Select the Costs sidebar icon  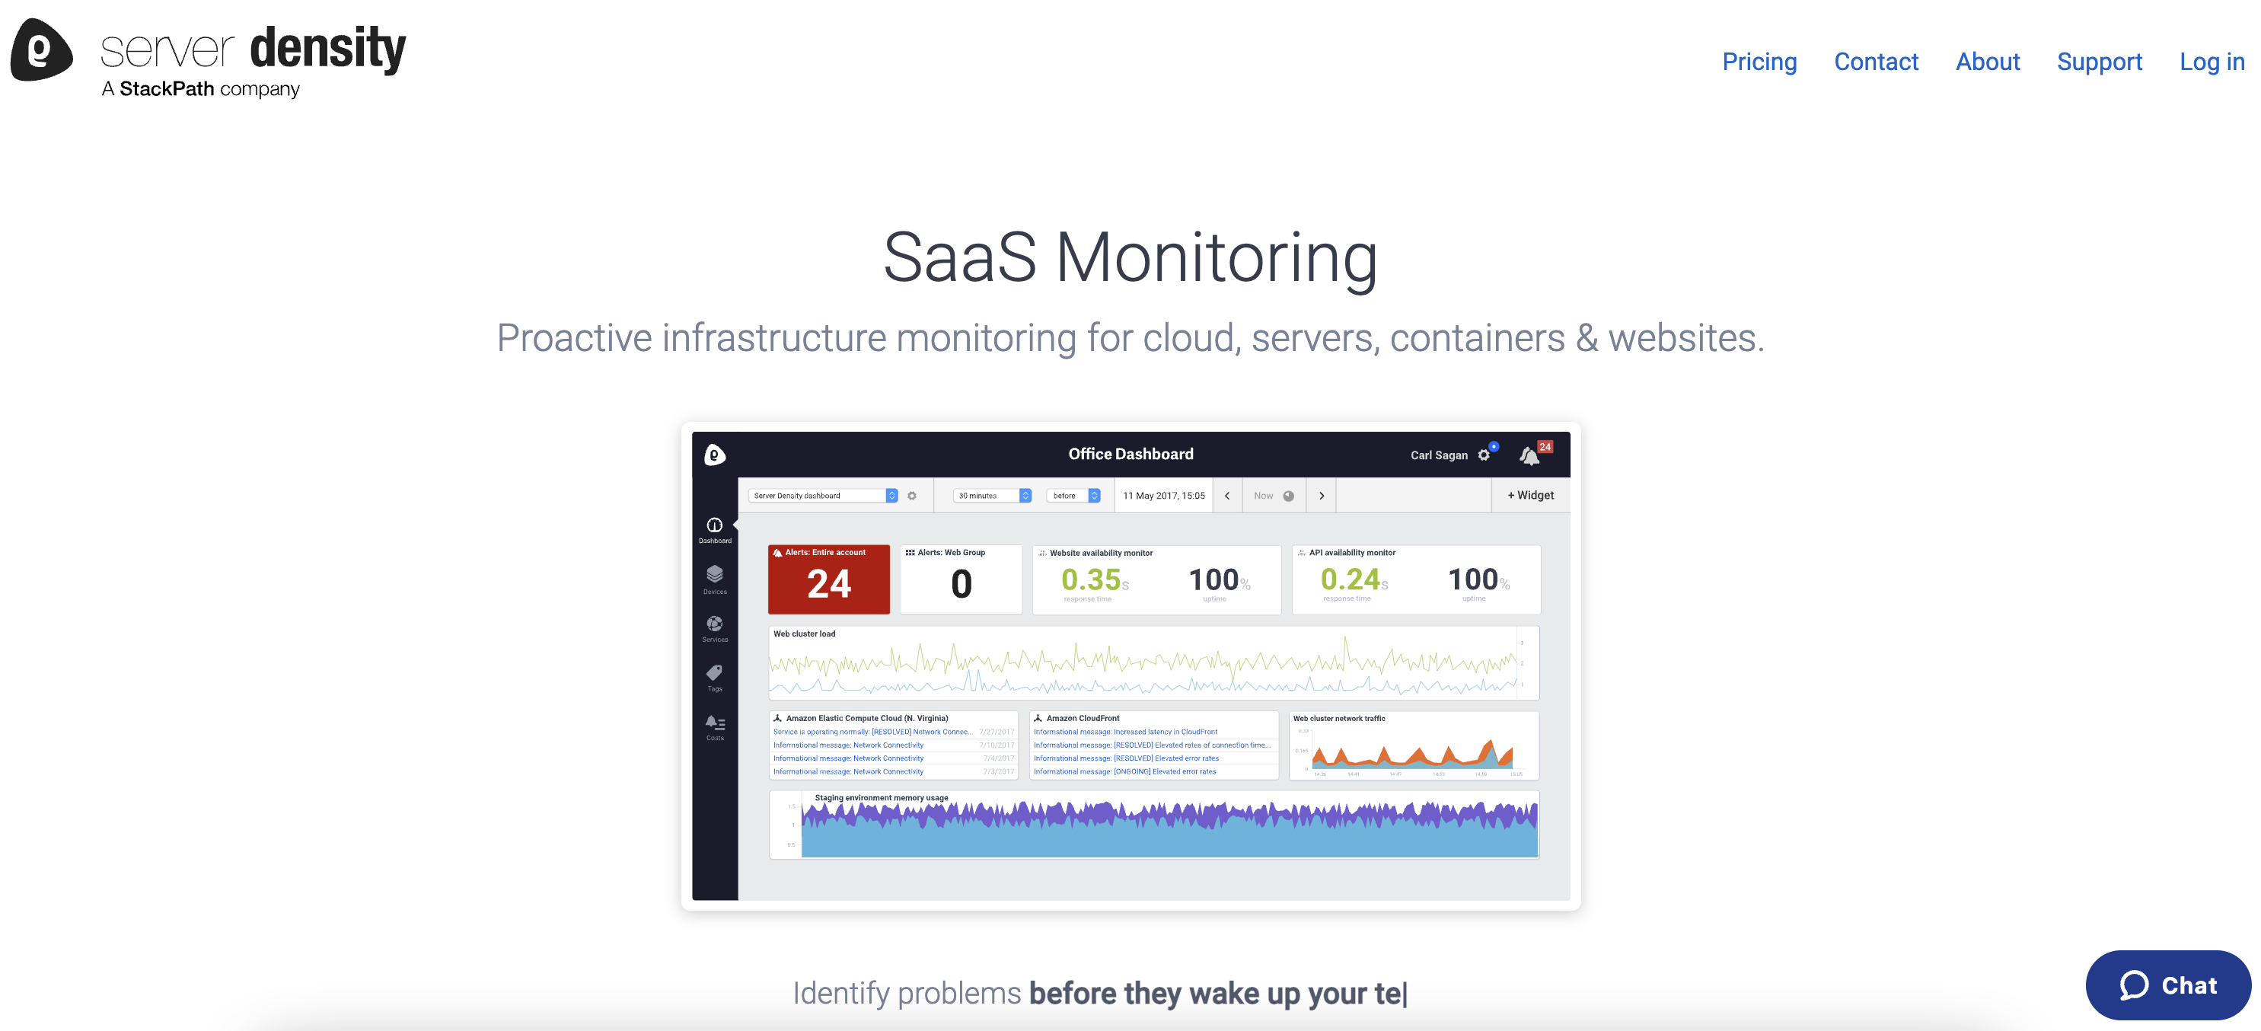[715, 727]
